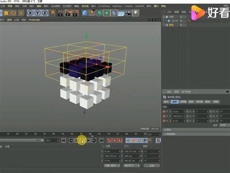Toggle the X axis lock icon
The width and height of the screenshot is (230, 173).
pyautogui.click(x=30, y=13)
